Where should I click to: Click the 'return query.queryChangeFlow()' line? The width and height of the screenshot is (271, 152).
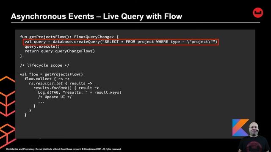(x=60, y=51)
